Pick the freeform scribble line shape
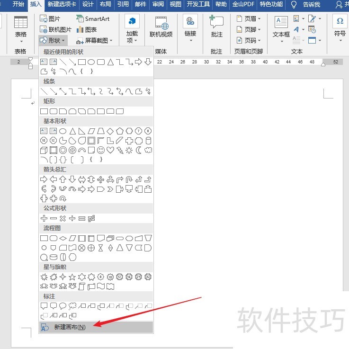 [148, 91]
